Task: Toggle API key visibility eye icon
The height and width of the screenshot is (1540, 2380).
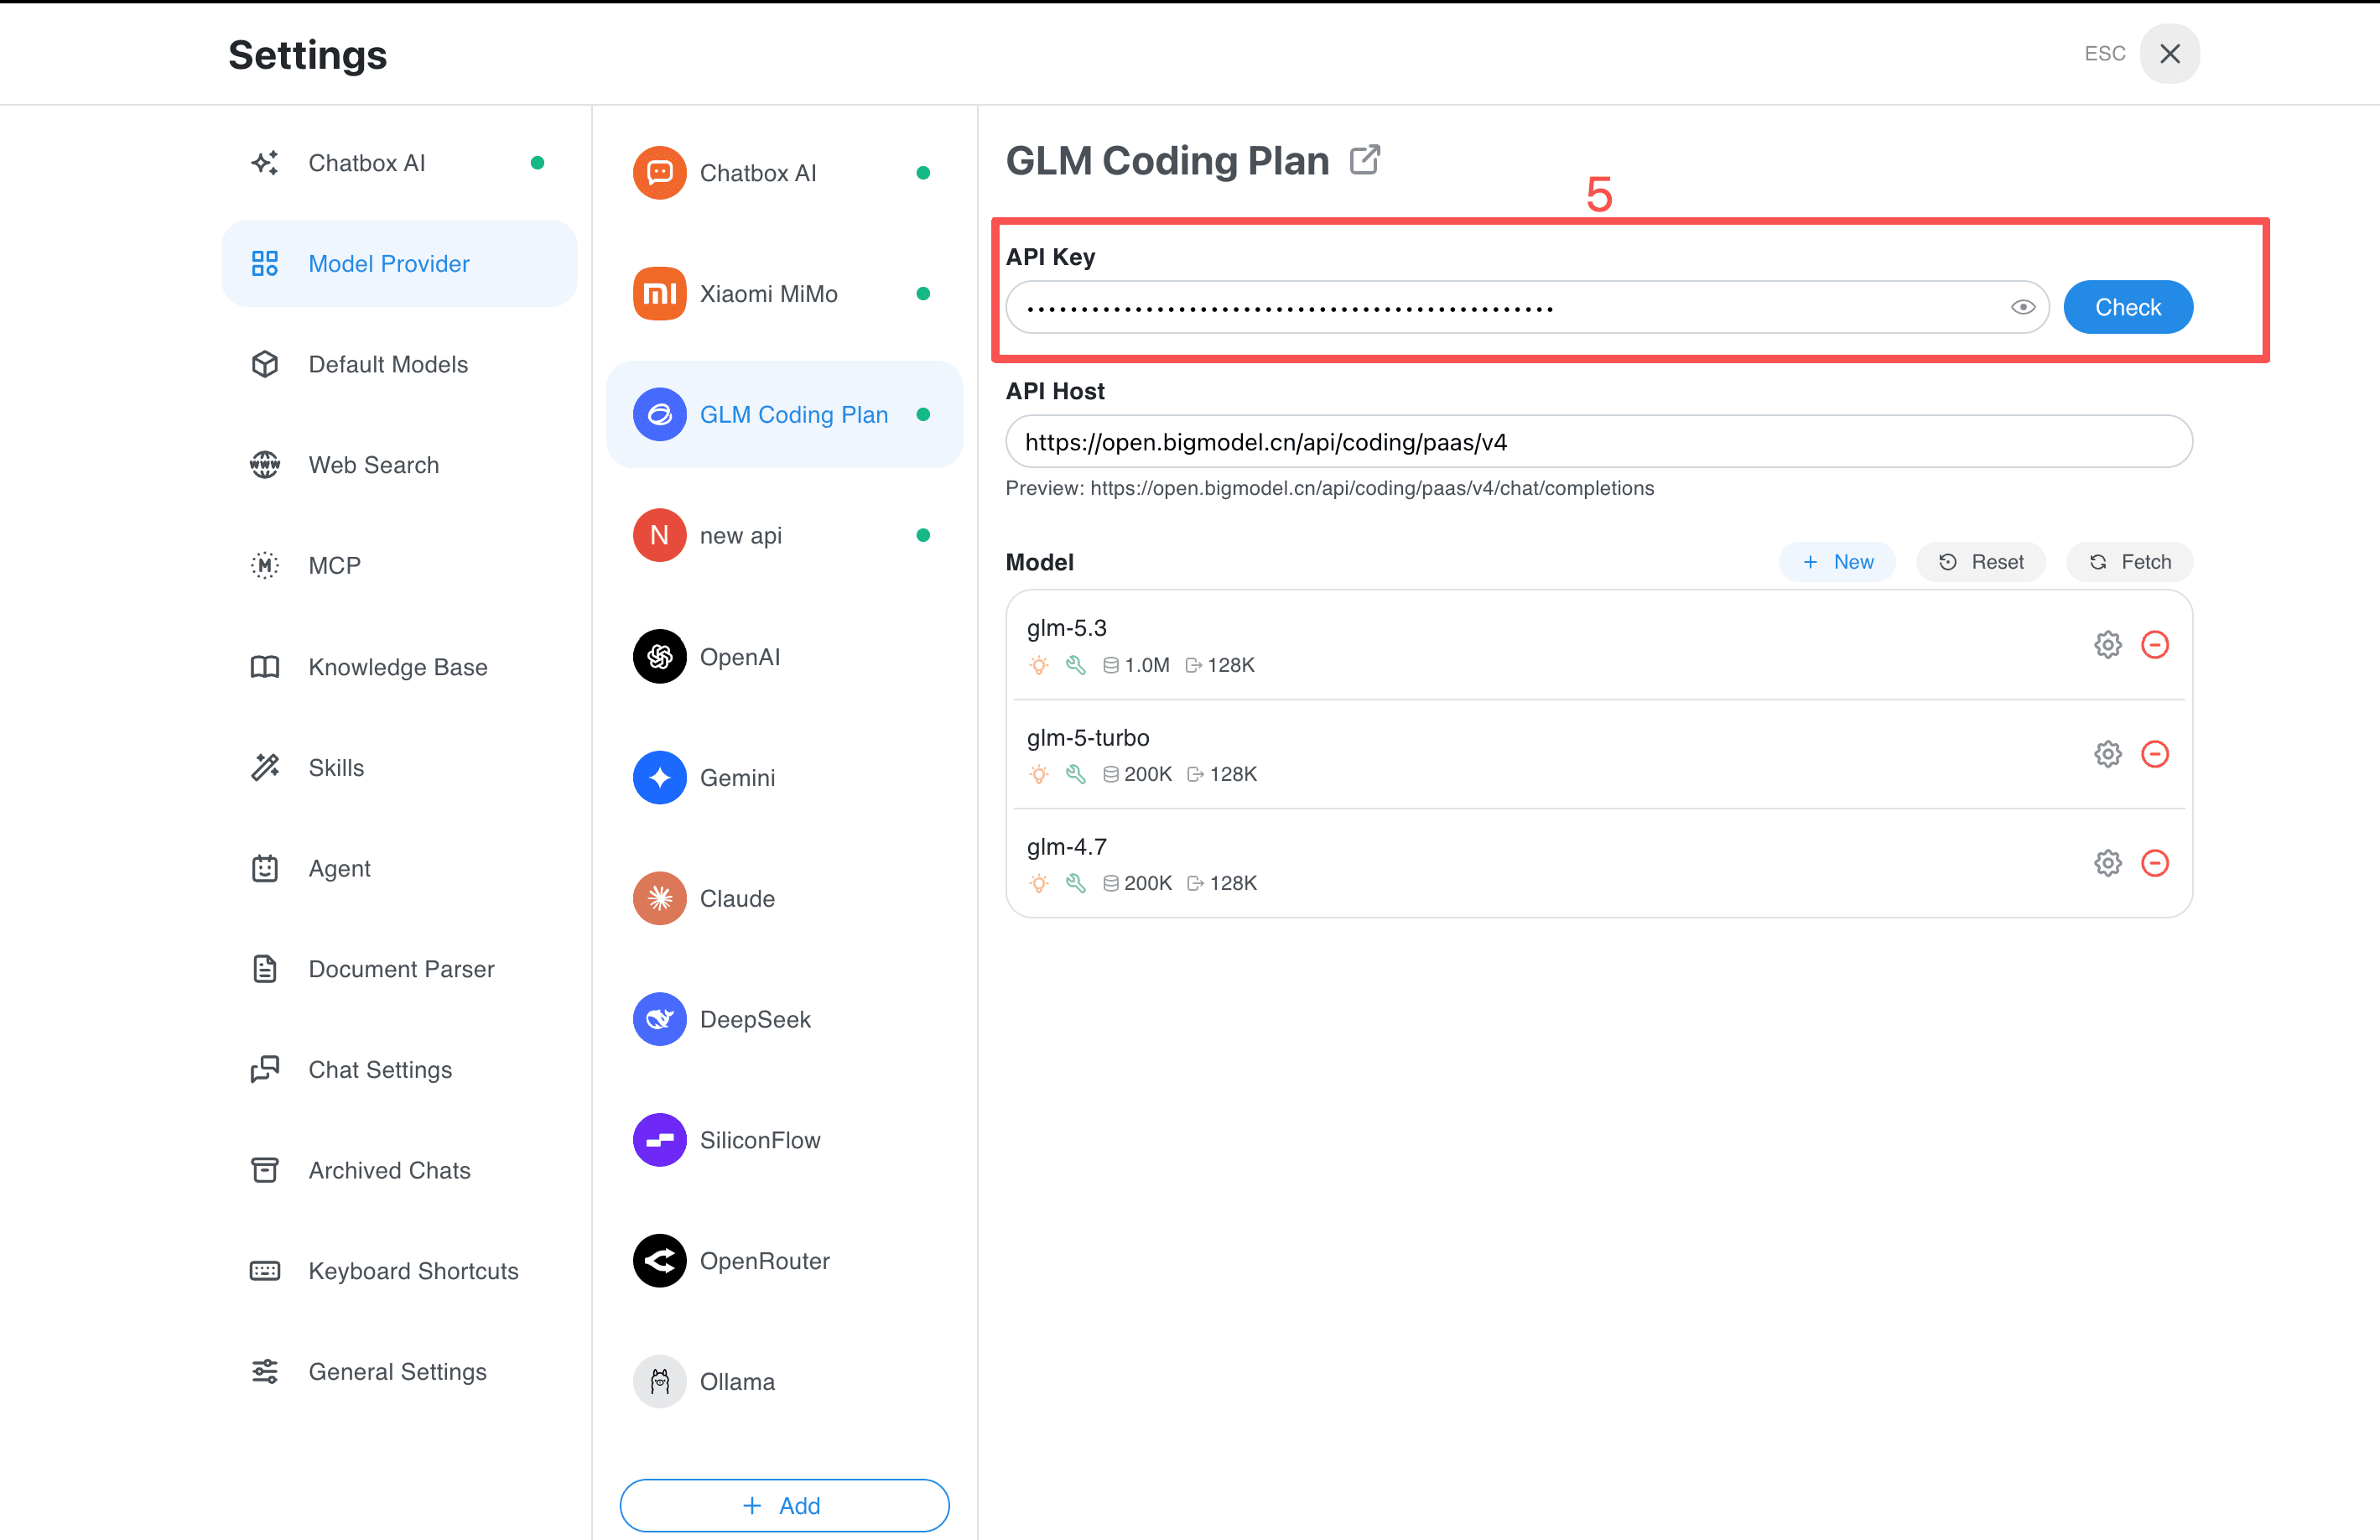Action: pos(2022,307)
